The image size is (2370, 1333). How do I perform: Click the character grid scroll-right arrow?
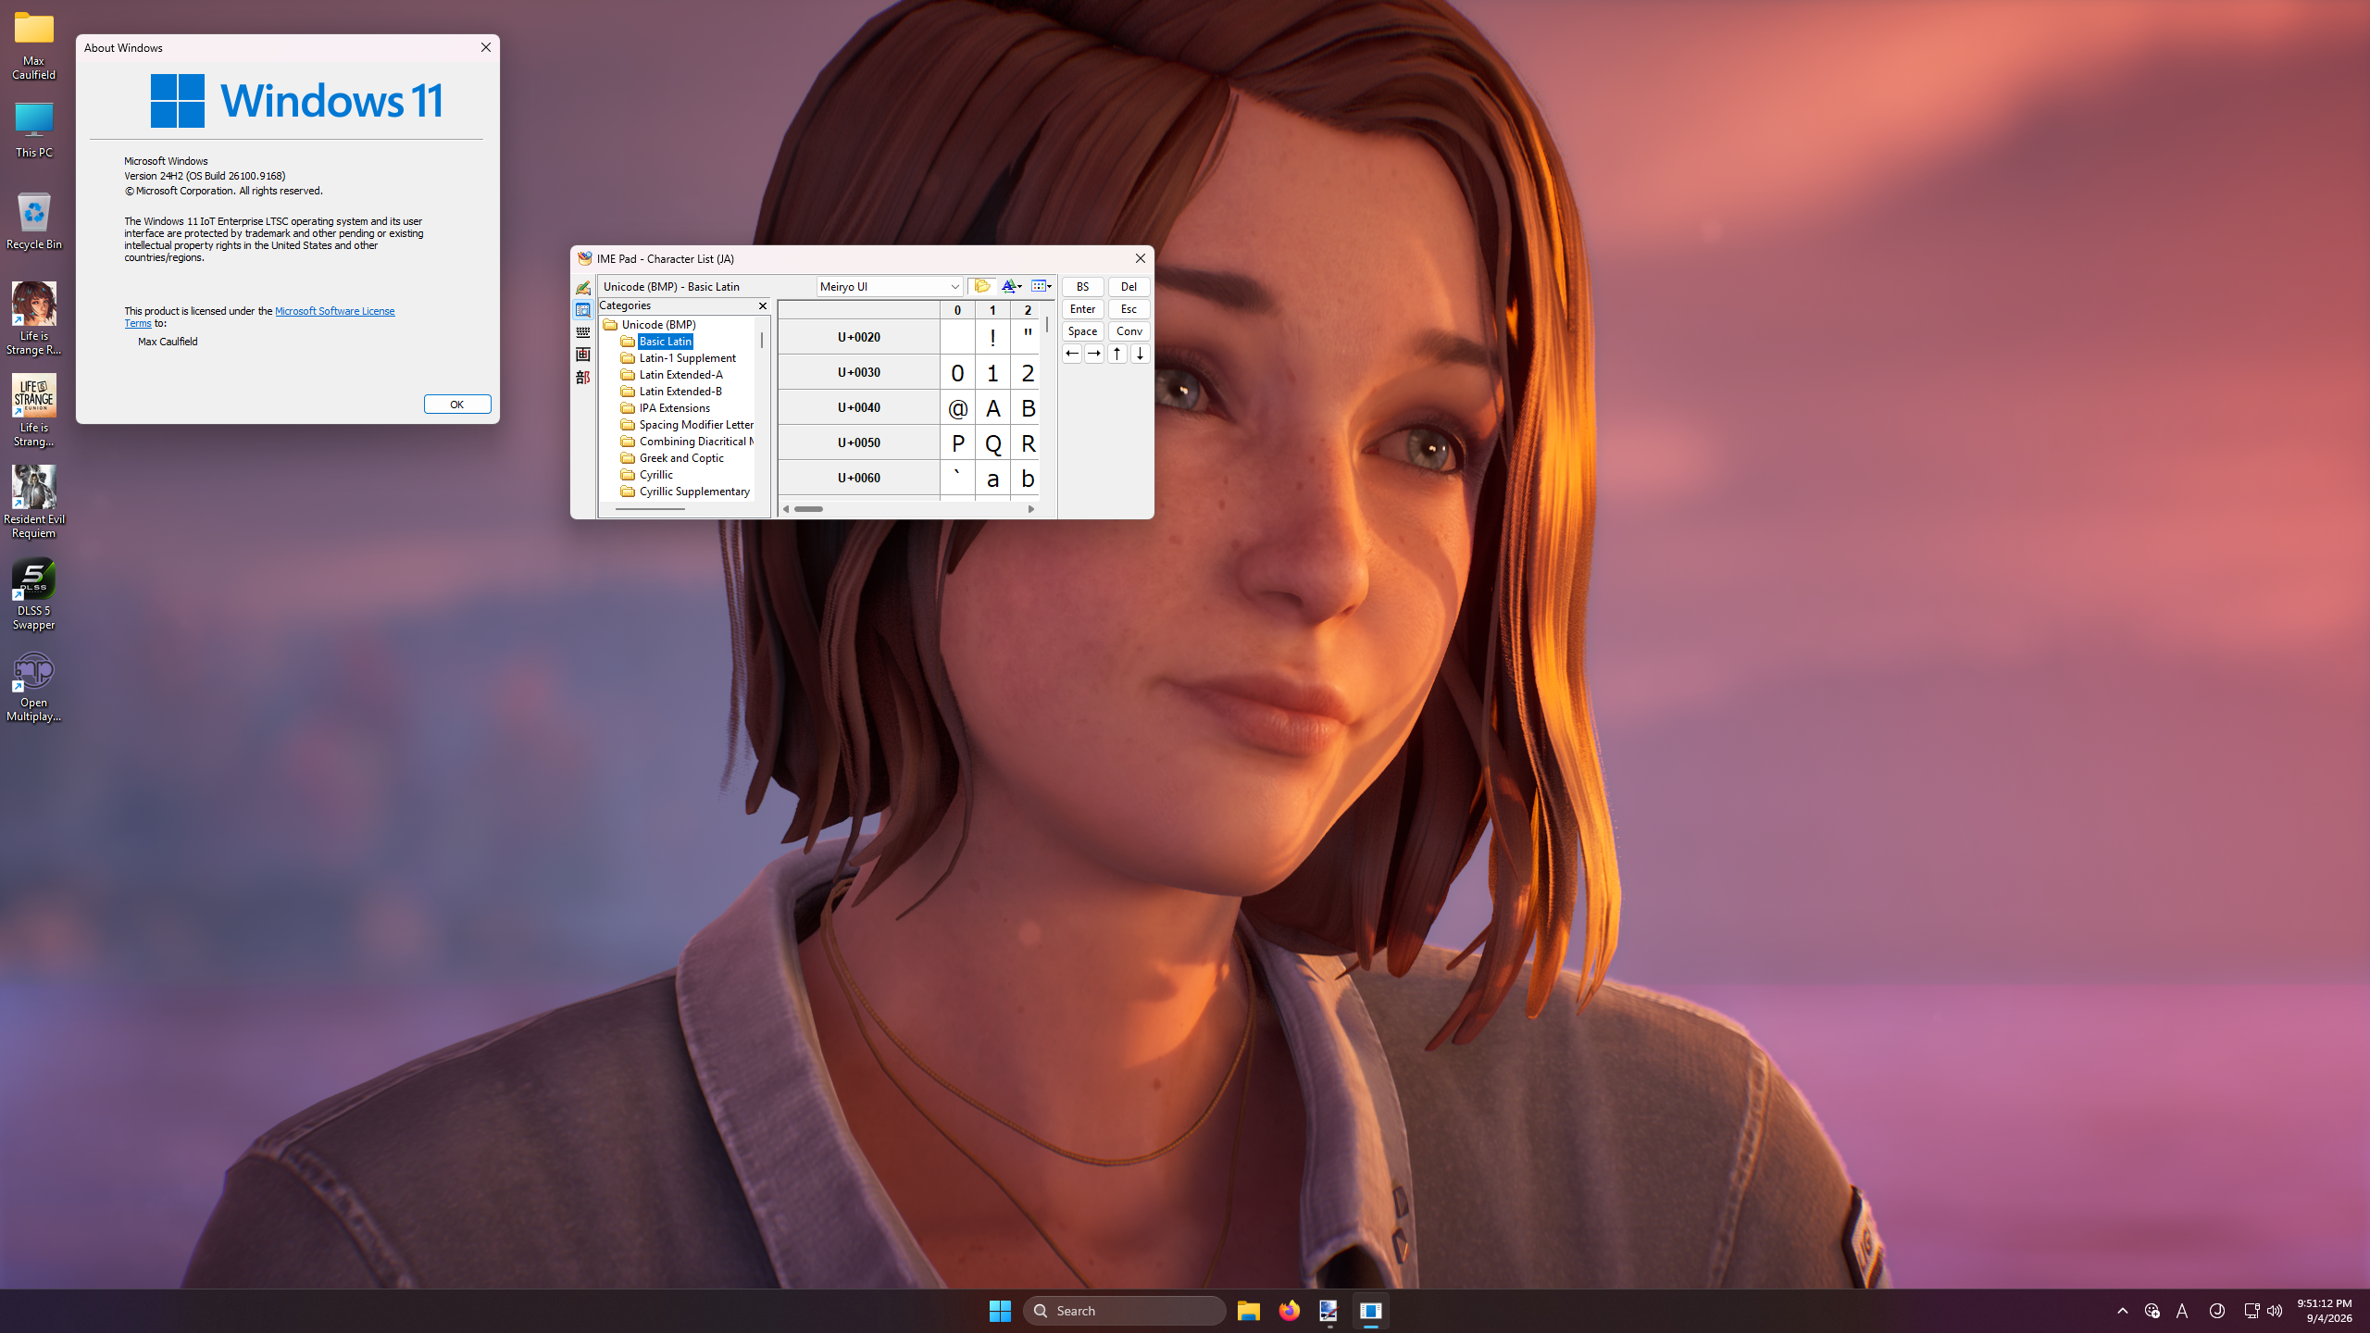pos(1031,509)
